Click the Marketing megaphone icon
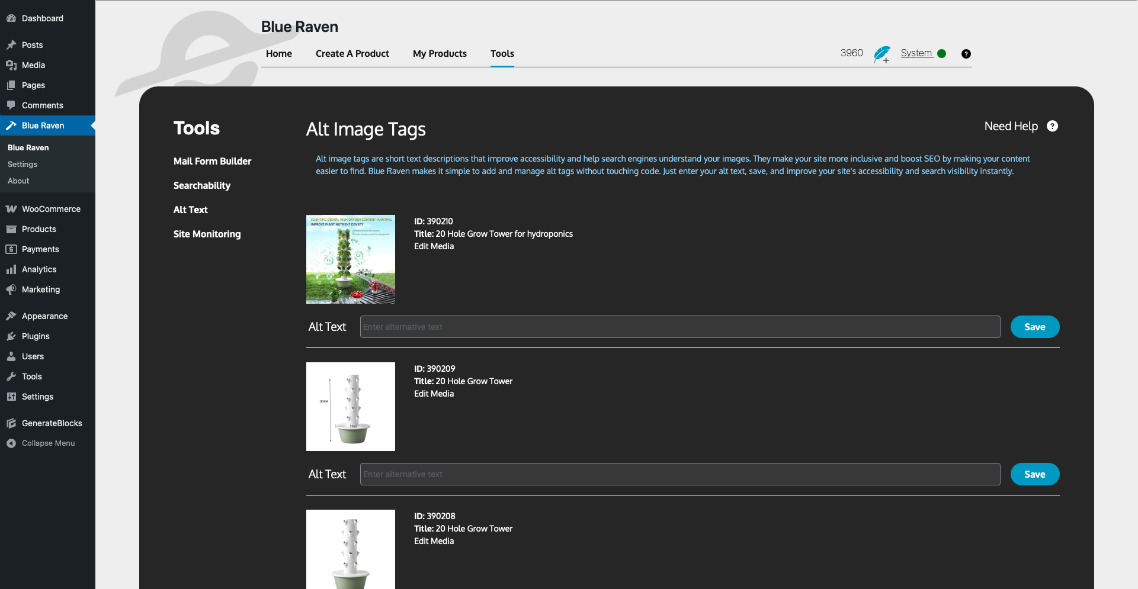The height and width of the screenshot is (589, 1138). [x=11, y=289]
